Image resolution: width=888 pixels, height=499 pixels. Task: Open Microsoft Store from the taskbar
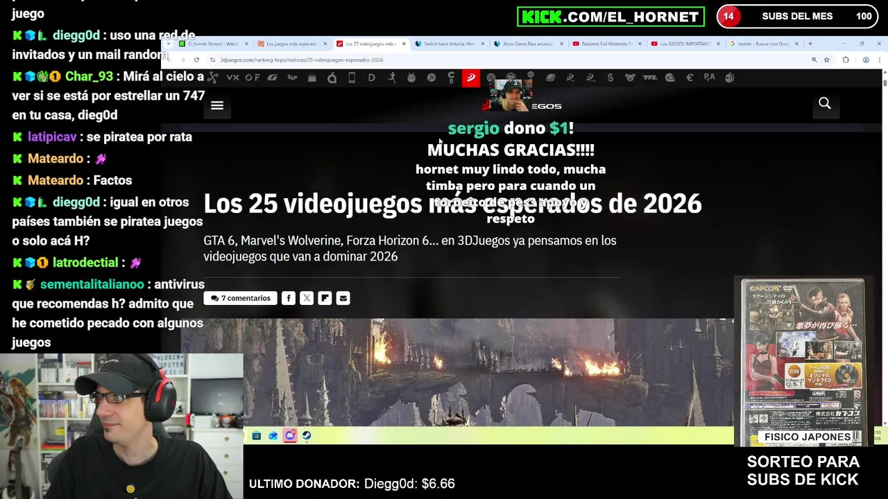click(x=257, y=435)
